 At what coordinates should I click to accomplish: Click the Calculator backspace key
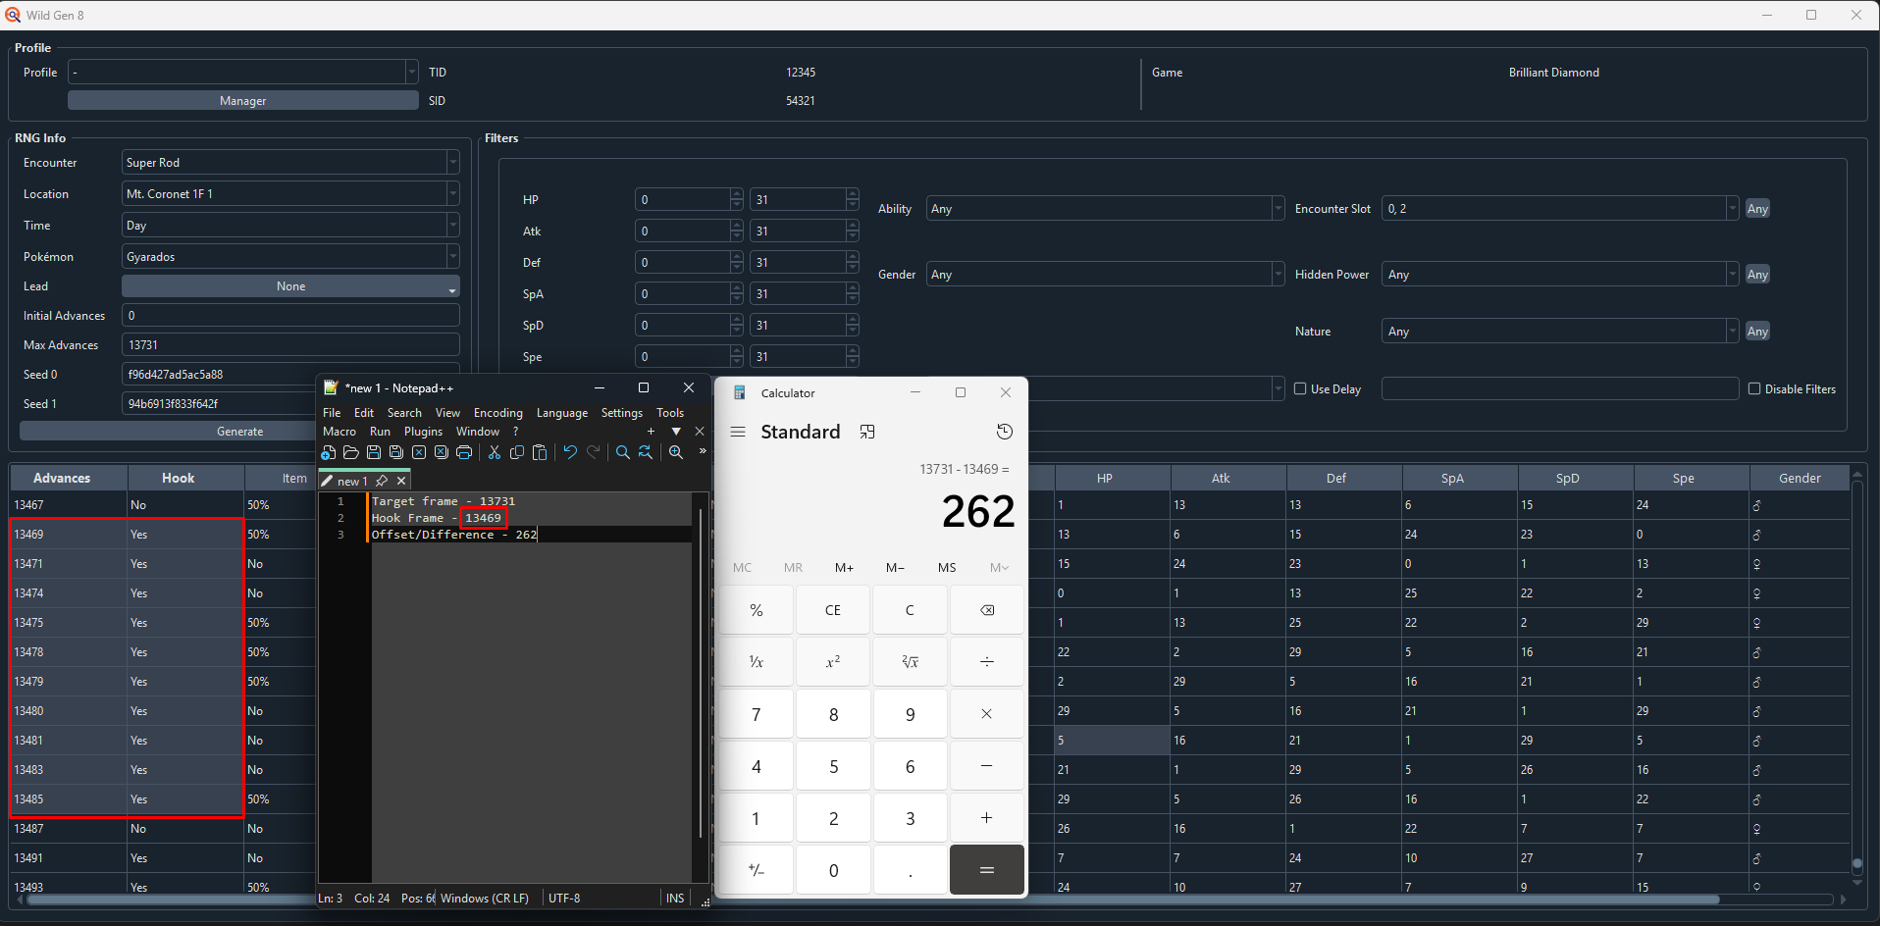coord(987,610)
